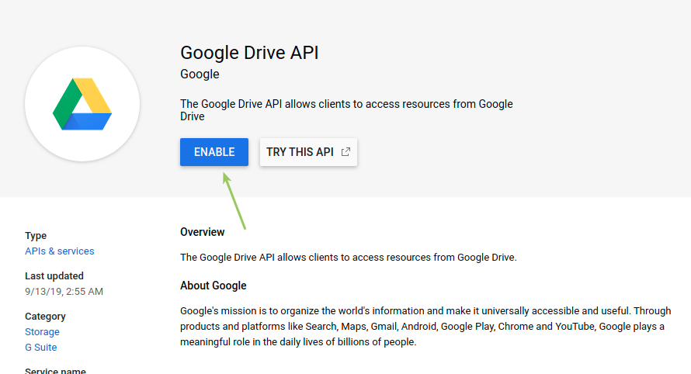Click the Last updated label
The image size is (691, 374).
[x=54, y=275]
